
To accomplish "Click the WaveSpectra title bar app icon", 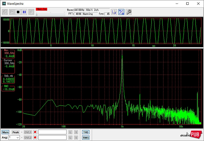I will pyautogui.click(x=4, y=4).
